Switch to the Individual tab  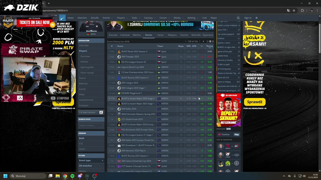[x=125, y=35]
